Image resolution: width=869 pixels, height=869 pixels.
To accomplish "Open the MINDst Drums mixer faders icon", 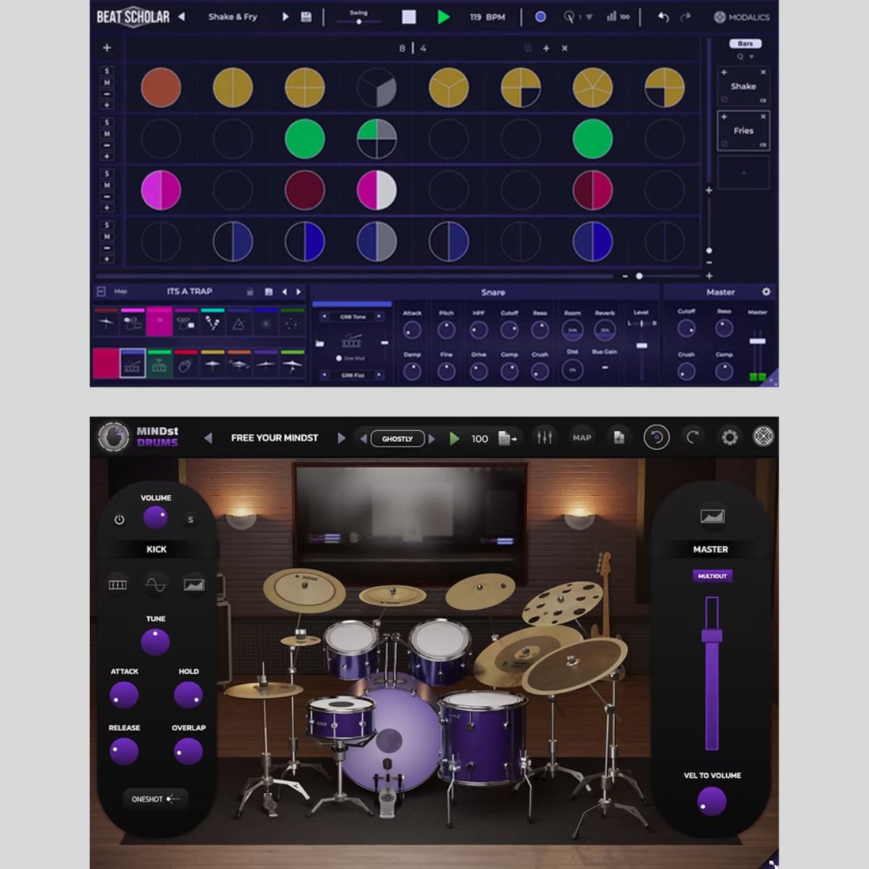I will (544, 437).
